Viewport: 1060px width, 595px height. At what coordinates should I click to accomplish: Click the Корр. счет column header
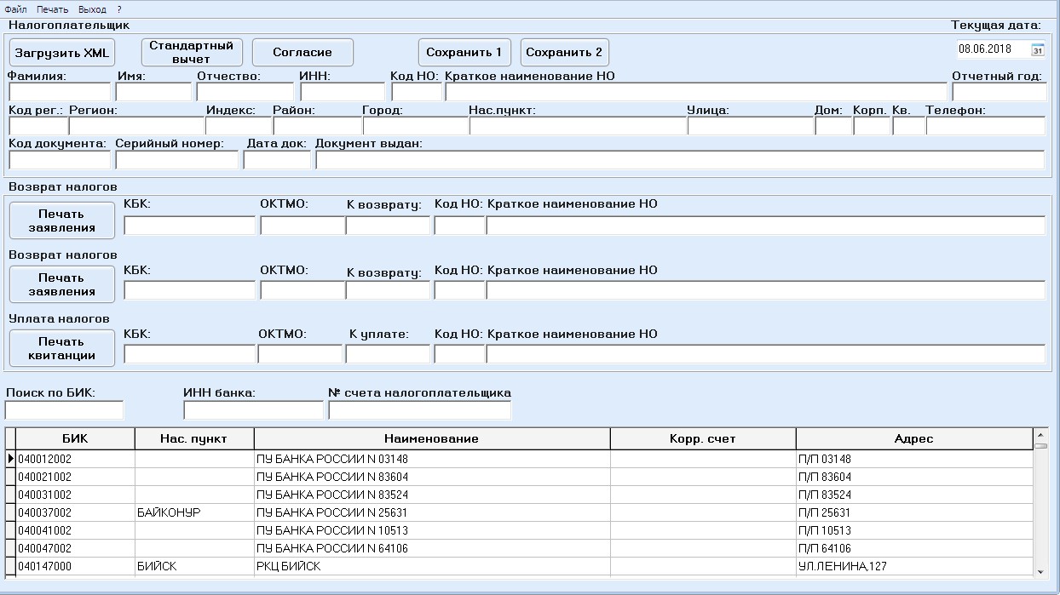pos(703,439)
